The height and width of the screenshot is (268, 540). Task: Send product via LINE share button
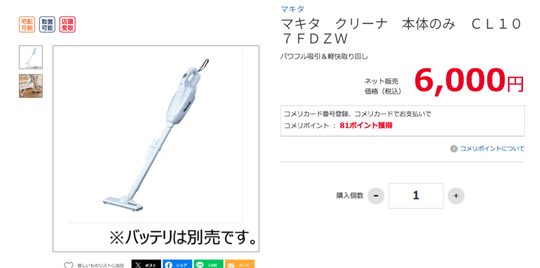pos(208,264)
